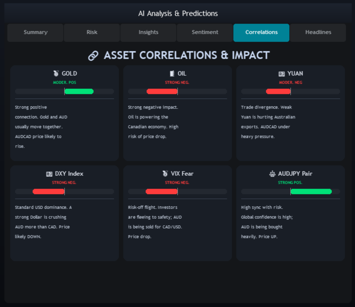Go to the Insights tab

148,33
